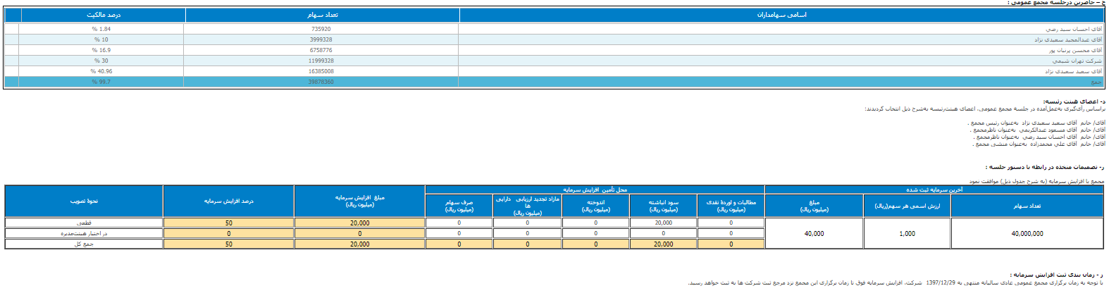The height and width of the screenshot is (293, 1109).
Task: Click the 'اسامی سهامداران' column header
Action: click(781, 15)
